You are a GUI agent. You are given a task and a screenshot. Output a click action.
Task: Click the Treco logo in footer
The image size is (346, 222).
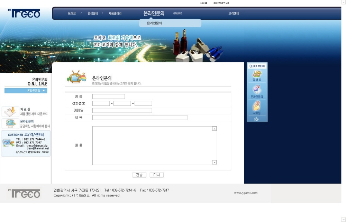(x=24, y=193)
